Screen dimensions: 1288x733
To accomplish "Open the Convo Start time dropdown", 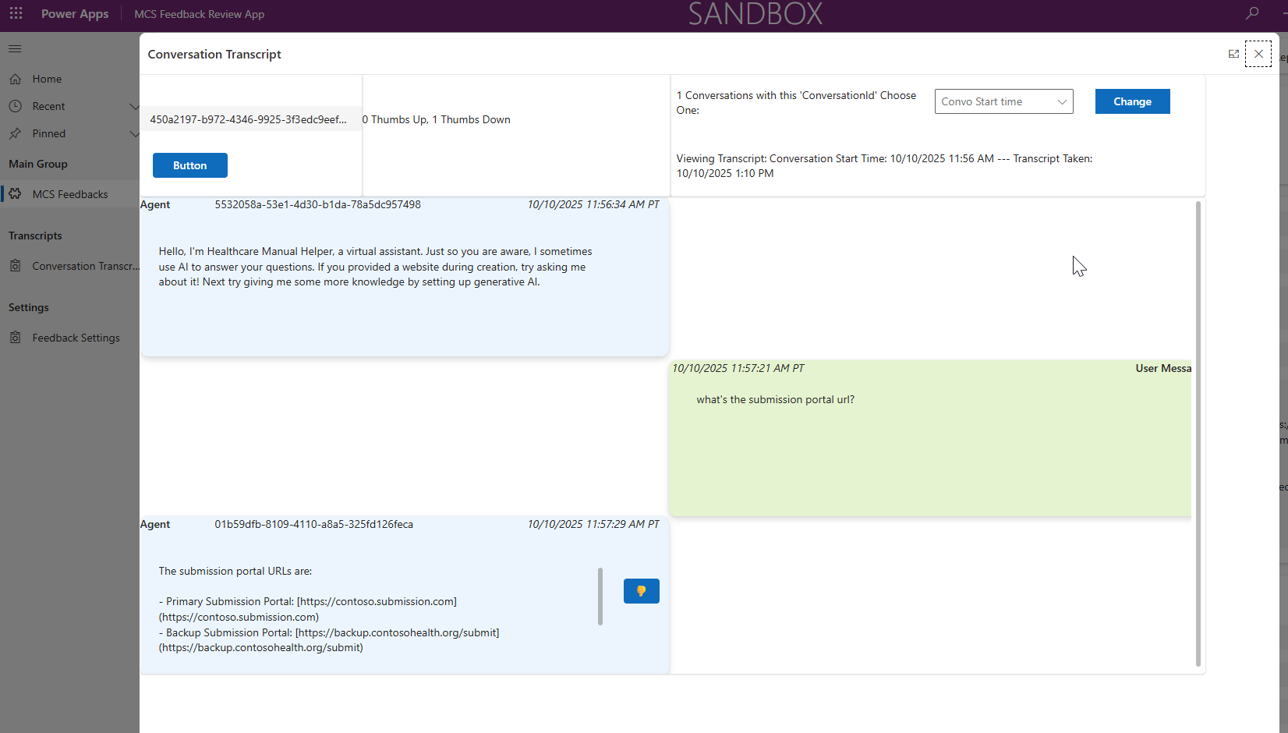I will coord(1003,101).
